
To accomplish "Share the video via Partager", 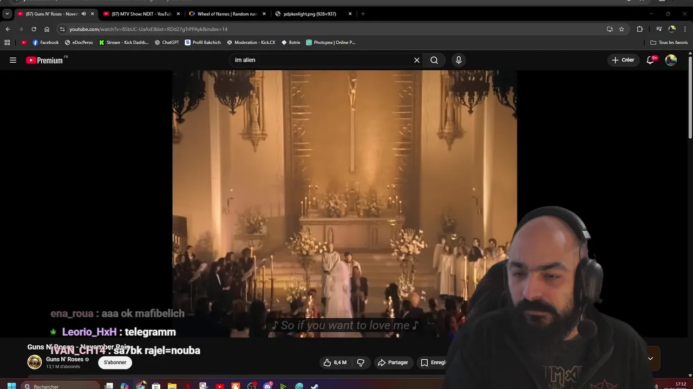I will pos(393,363).
